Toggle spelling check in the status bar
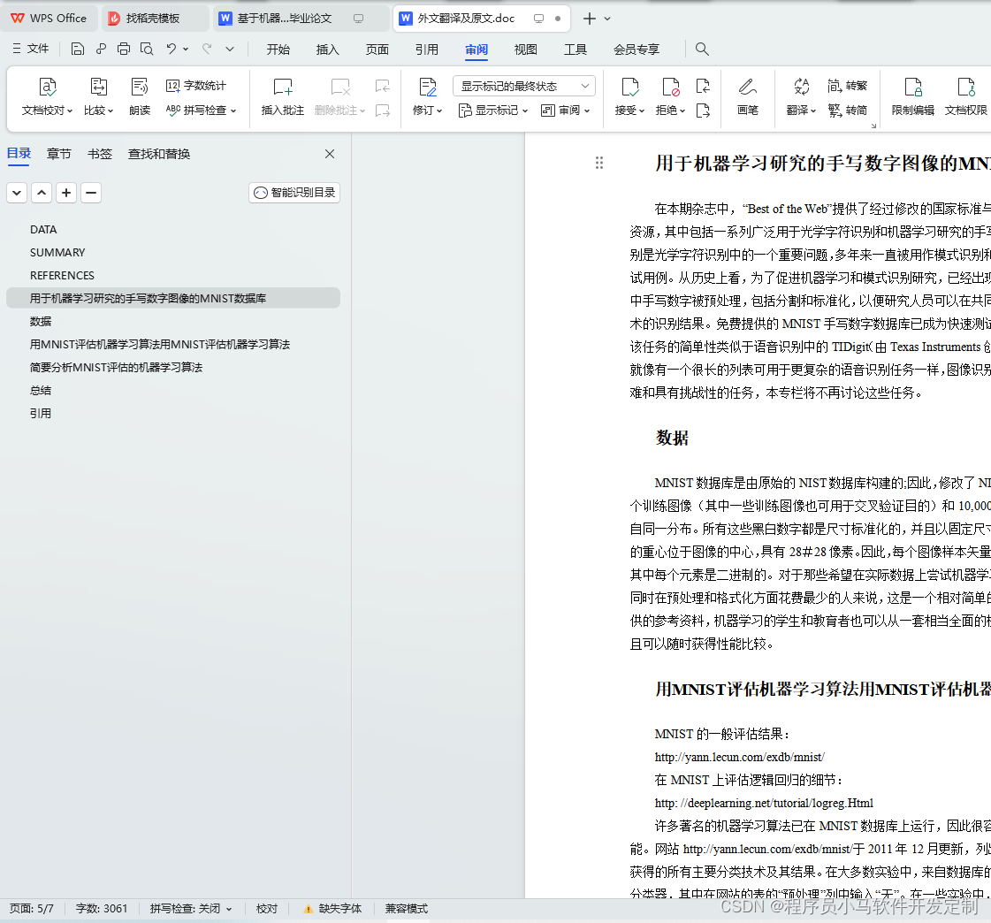 186,908
